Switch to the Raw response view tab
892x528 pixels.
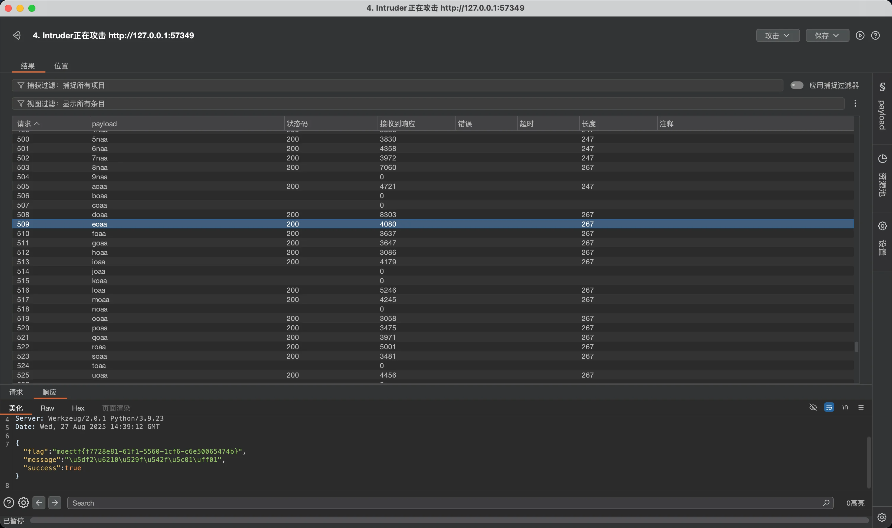[47, 408]
